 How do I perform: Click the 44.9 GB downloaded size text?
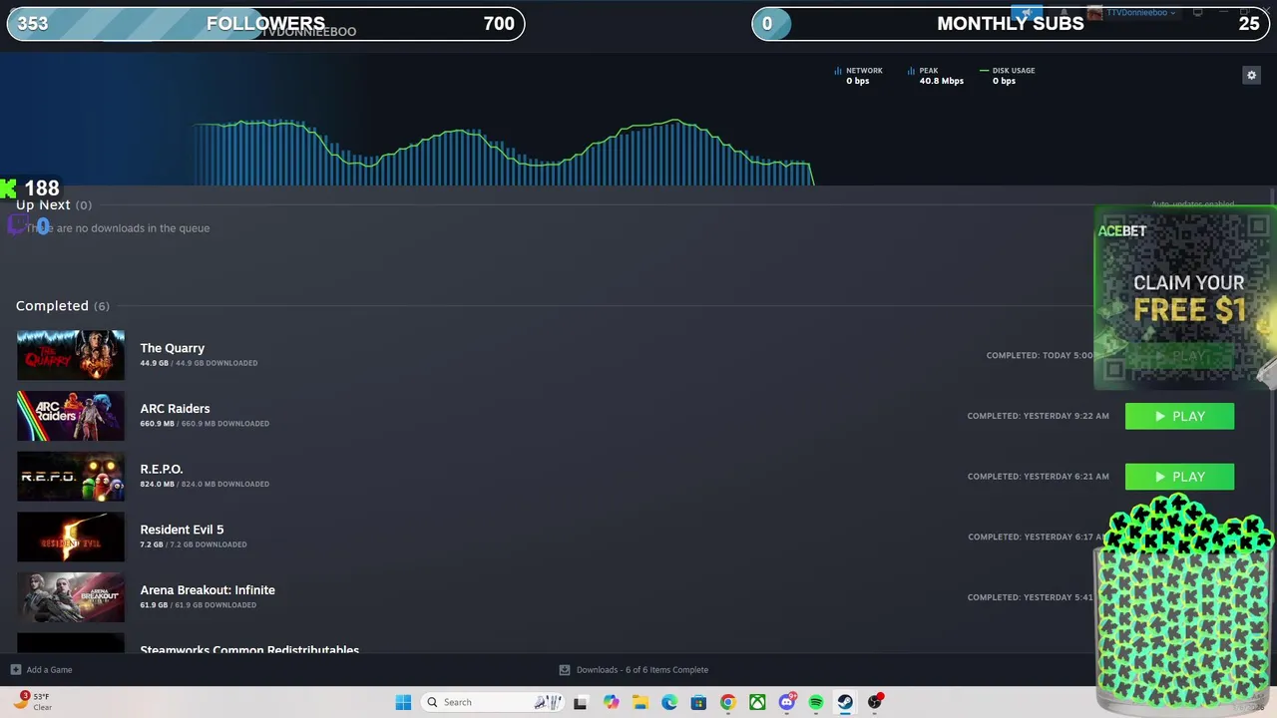coord(199,363)
